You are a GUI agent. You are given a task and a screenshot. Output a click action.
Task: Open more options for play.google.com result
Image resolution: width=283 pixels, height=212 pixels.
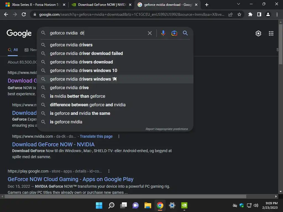pos(109,171)
